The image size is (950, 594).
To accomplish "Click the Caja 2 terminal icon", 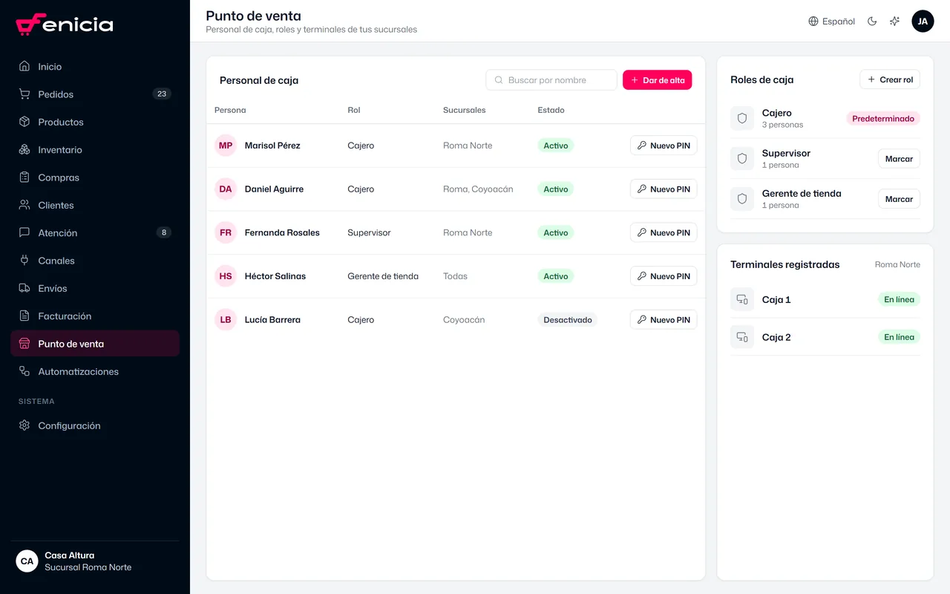I will pyautogui.click(x=742, y=337).
